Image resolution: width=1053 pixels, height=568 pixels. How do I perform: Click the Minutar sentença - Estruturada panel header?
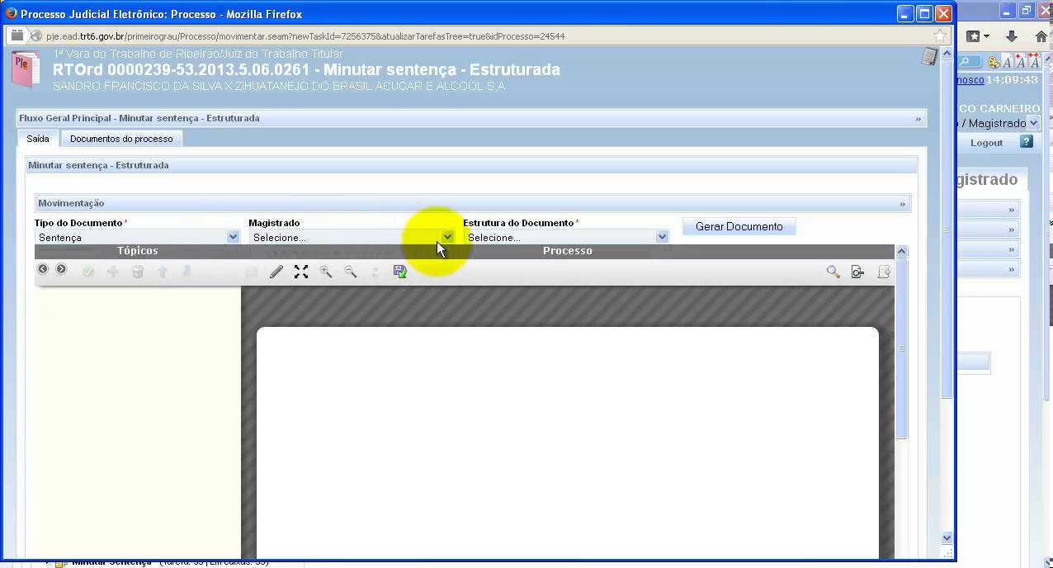(471, 165)
